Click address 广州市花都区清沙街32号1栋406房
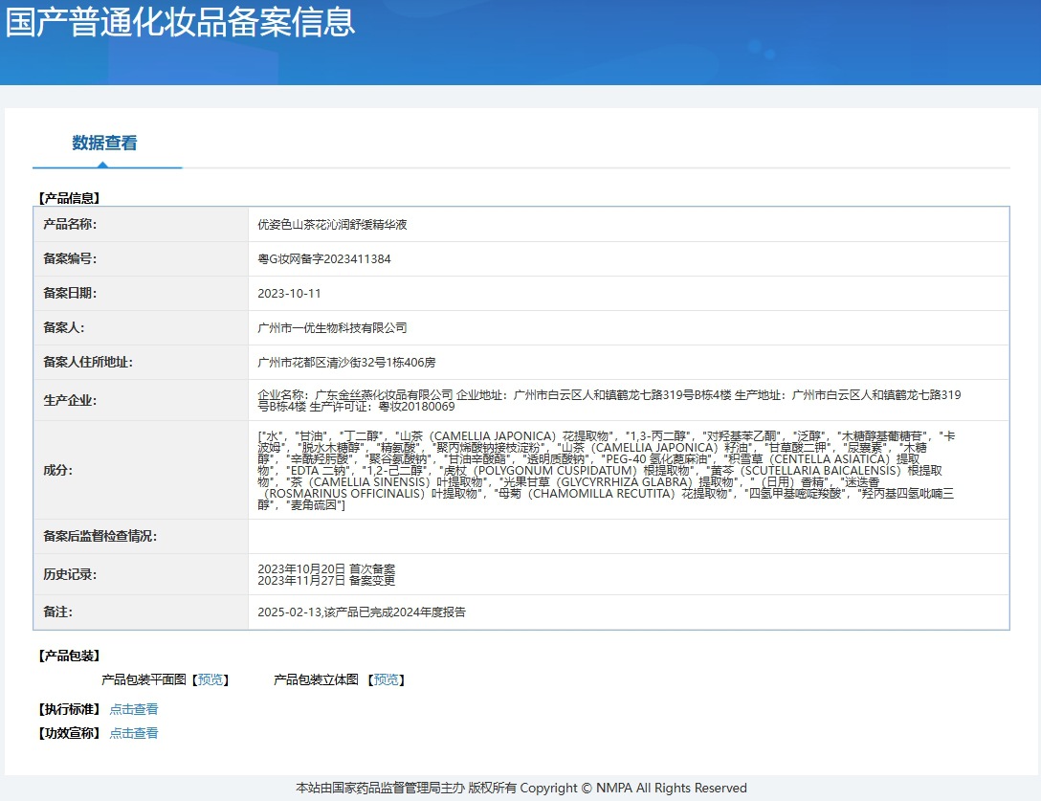 [x=346, y=362]
